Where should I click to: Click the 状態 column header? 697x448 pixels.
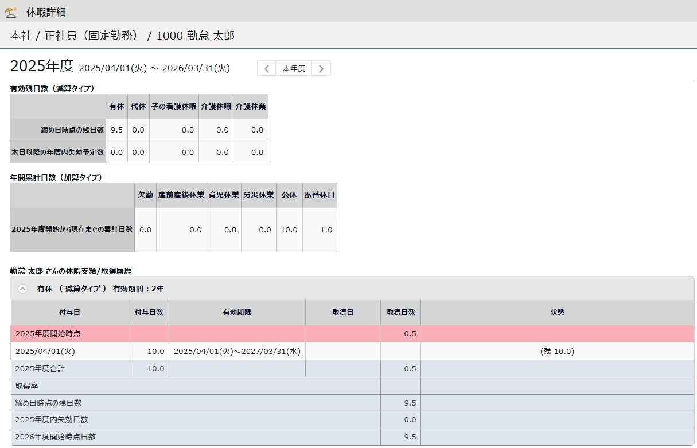coord(556,313)
